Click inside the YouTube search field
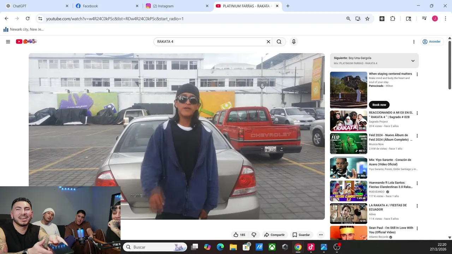 [x=210, y=42]
